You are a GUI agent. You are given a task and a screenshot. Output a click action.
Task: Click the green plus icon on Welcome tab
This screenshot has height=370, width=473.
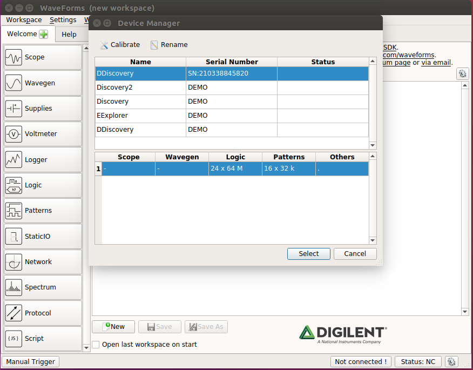44,34
